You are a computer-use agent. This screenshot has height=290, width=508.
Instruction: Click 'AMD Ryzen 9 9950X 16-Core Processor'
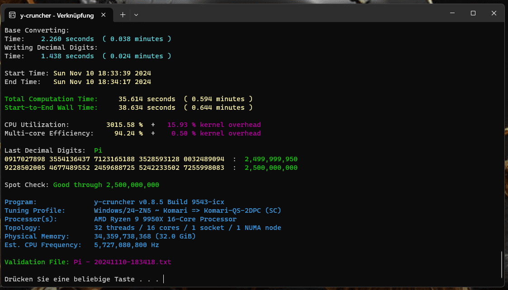[165, 219]
